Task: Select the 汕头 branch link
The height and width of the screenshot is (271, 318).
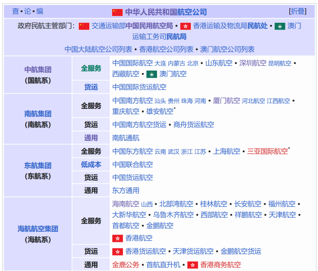Action: coord(160,101)
